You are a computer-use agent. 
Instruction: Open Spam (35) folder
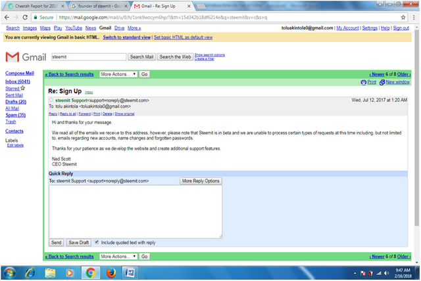16,115
